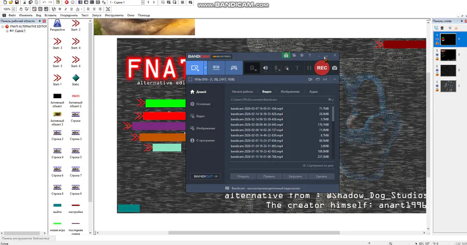Viewport: 467px width, 245px height.
Task: Click the New file icon in toolbar
Action: (x=5, y=2)
